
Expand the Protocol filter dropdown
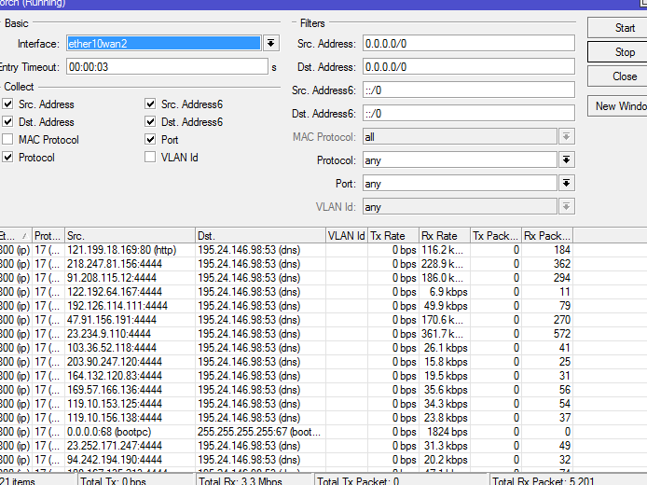coord(565,160)
